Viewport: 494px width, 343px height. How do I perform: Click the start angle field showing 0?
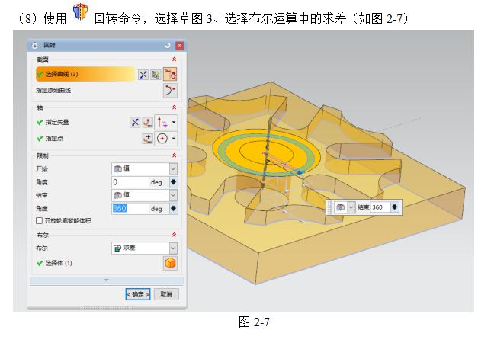pyautogui.click(x=130, y=182)
